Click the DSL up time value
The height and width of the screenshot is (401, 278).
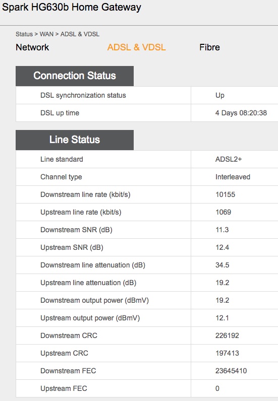(x=241, y=113)
